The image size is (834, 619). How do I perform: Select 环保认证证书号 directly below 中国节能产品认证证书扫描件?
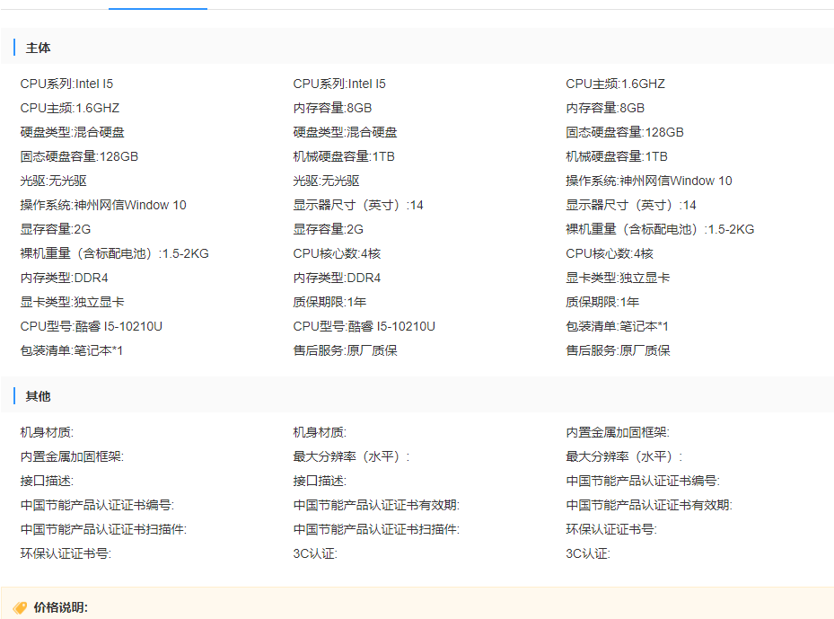[66, 553]
